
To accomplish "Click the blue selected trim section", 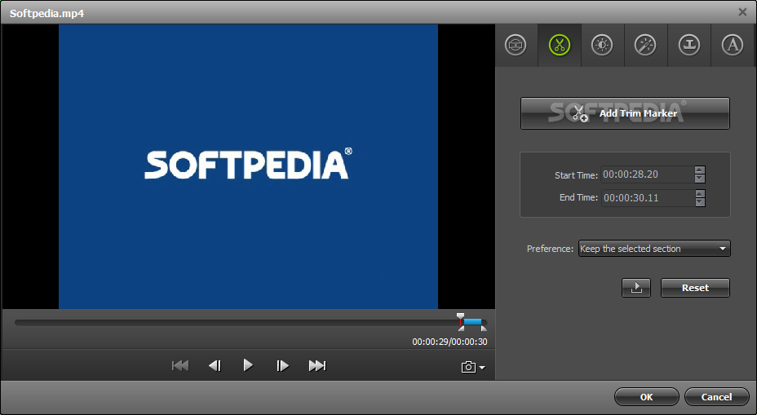I will (472, 321).
